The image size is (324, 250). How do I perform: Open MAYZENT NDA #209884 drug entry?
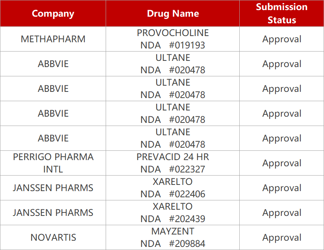(x=173, y=238)
